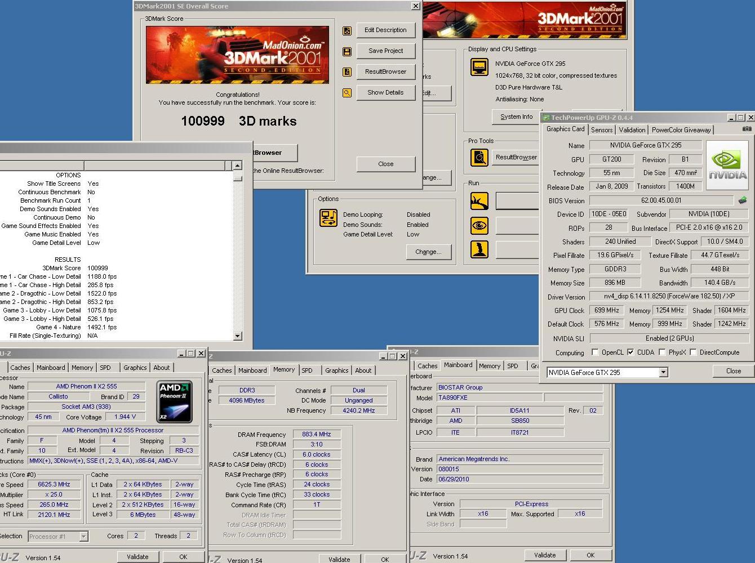Click the details list scroll-up arrow

[x=237, y=166]
